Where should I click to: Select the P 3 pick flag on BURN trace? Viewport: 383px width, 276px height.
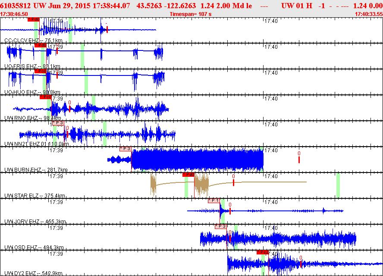coord(126,149)
